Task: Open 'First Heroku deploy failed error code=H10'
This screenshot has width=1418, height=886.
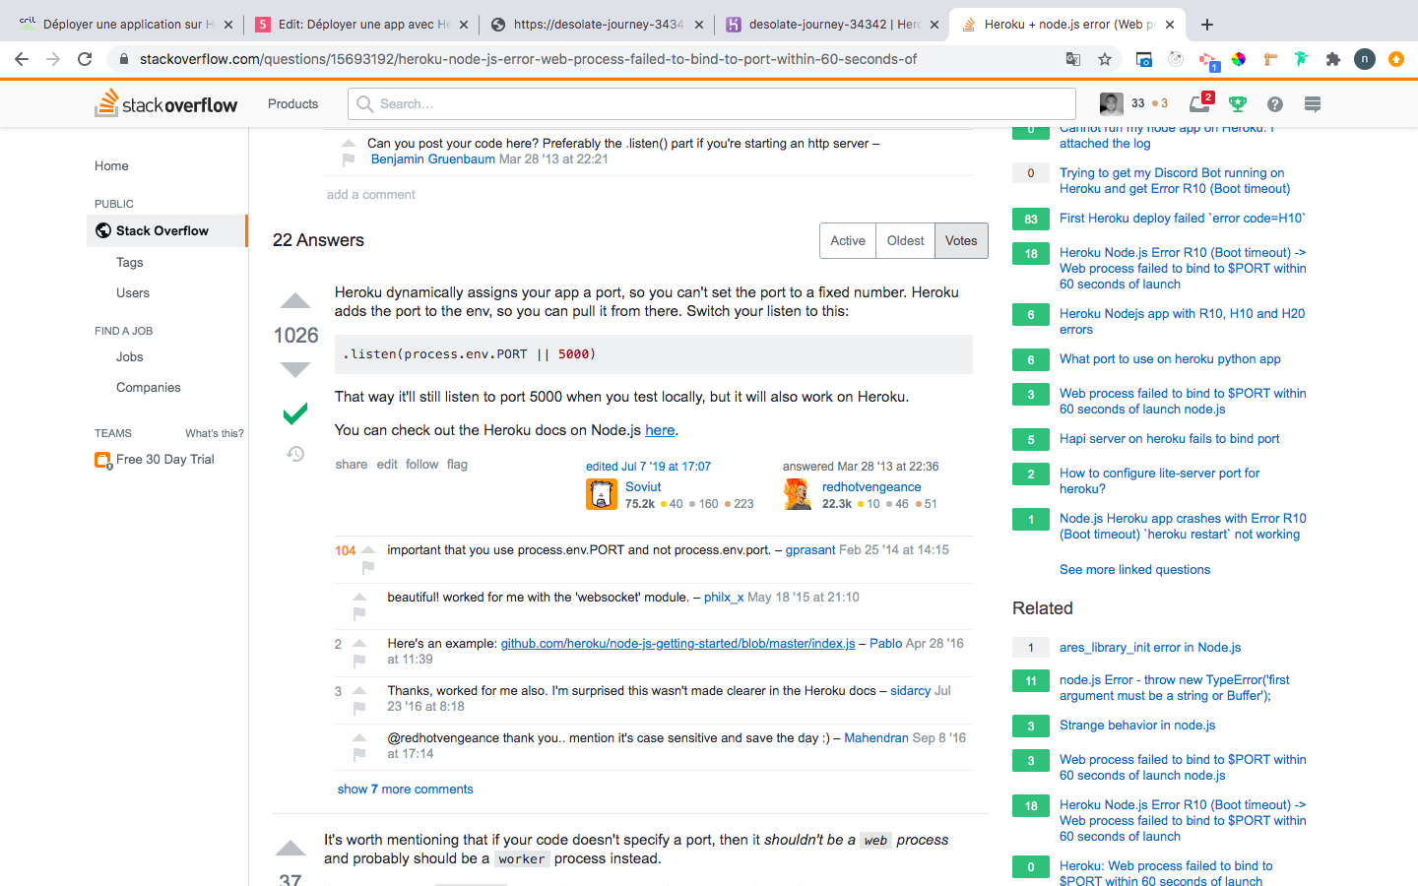Action: point(1182,218)
